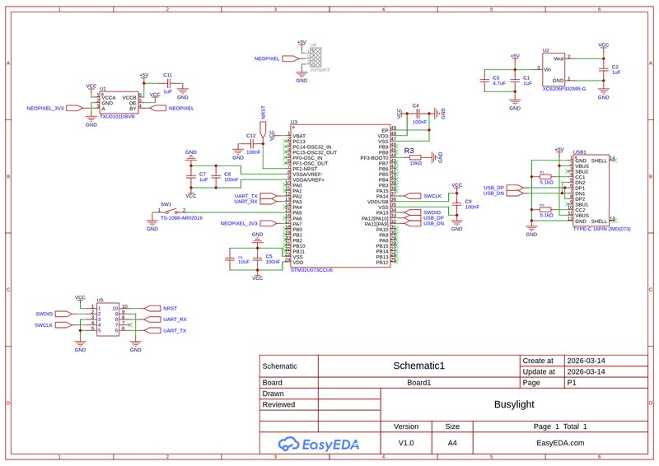Select the U4 Jumper3 hatched symbol
Viewport: 659px width, 466px height.
(315, 58)
